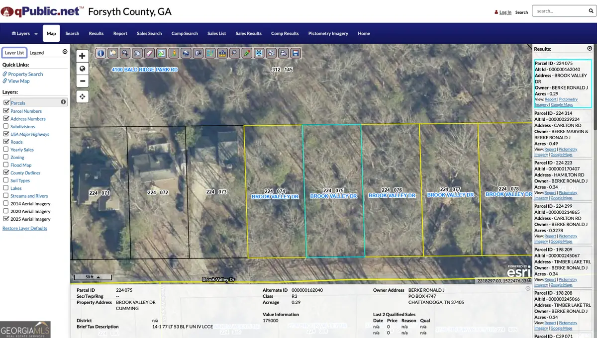Select the Identify info tool
Viewport: 597px width, 338px height.
click(x=101, y=53)
